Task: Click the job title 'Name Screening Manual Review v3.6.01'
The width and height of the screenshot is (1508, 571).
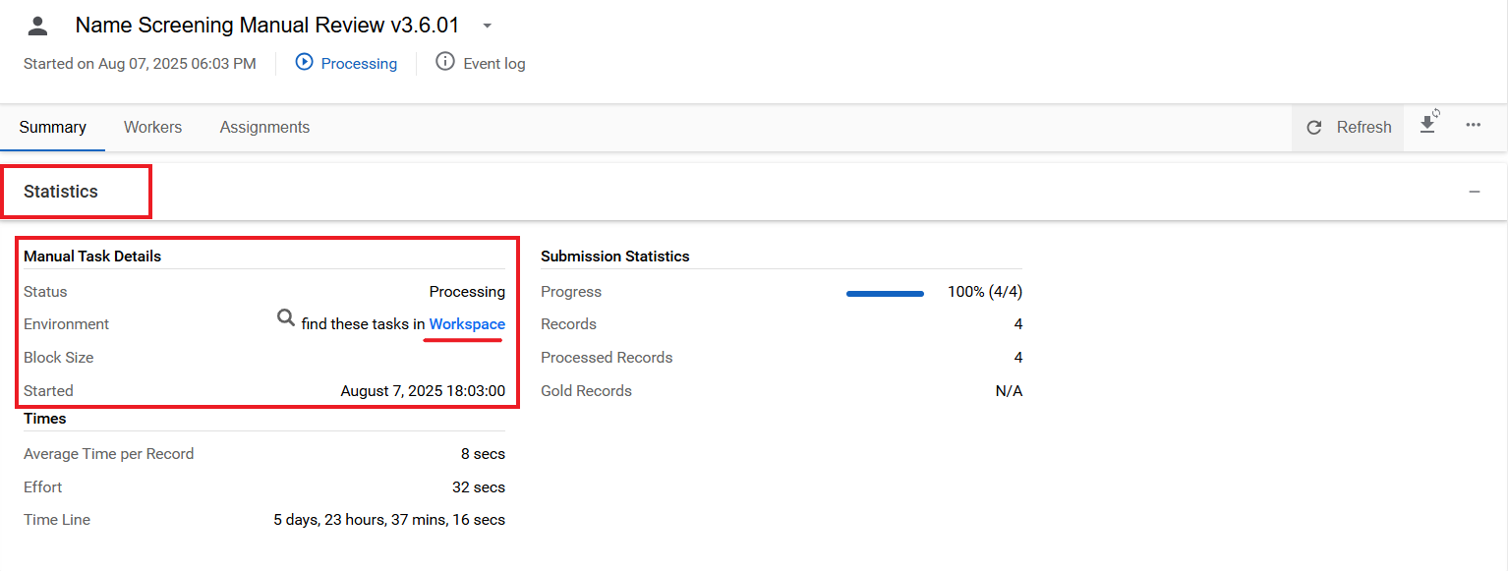Action: click(x=267, y=26)
